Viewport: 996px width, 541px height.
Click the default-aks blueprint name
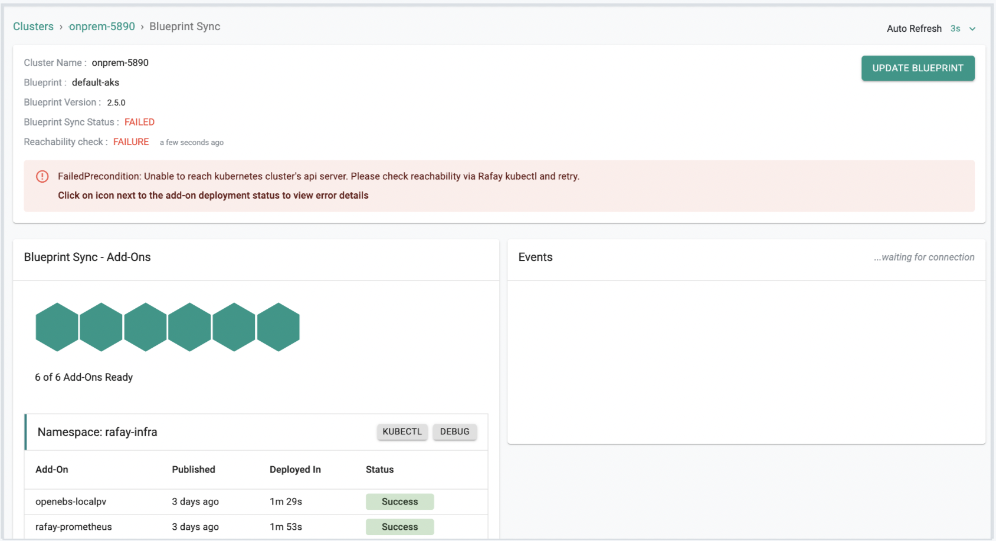click(x=96, y=83)
